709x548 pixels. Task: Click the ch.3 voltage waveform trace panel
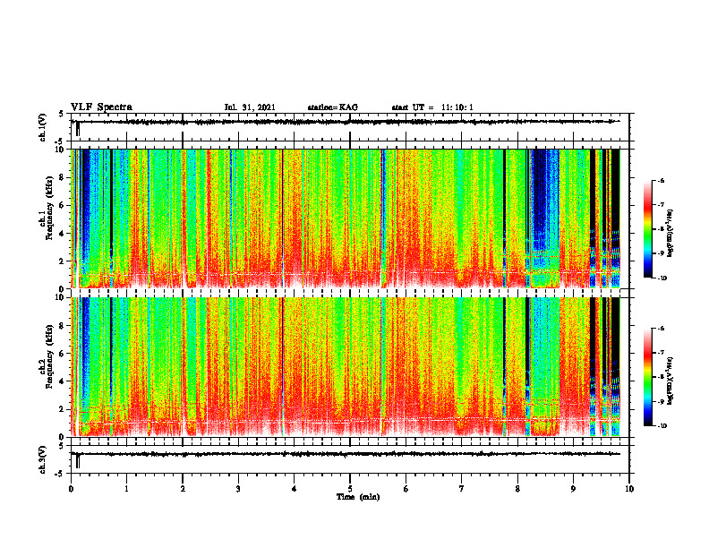click(x=349, y=459)
